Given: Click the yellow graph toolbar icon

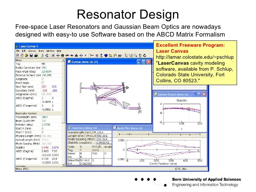Looking at the screenshot, I should pyautogui.click(x=110, y=55).
